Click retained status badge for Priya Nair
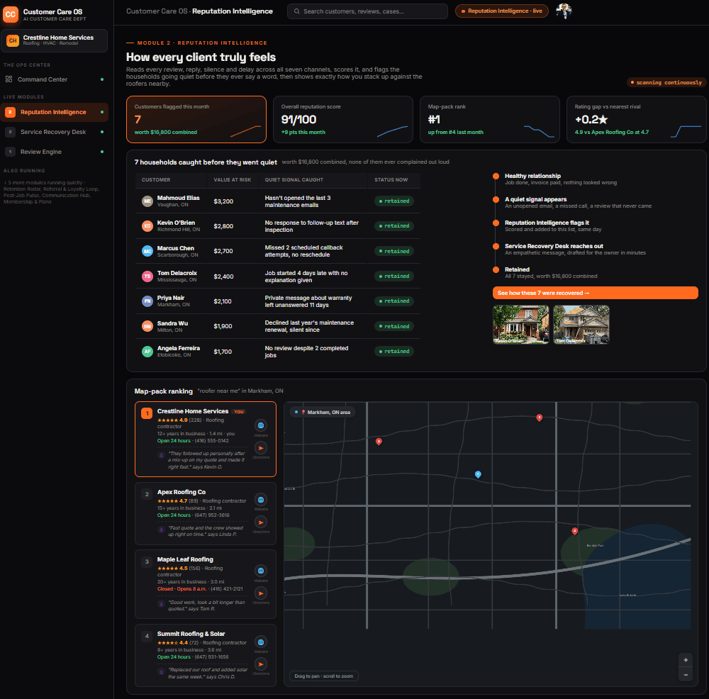 393,301
